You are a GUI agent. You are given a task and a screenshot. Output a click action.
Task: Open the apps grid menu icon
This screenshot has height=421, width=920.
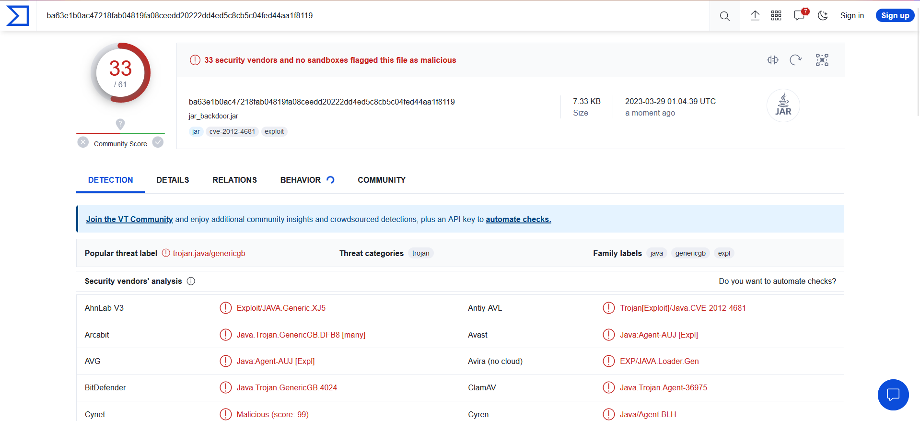776,15
